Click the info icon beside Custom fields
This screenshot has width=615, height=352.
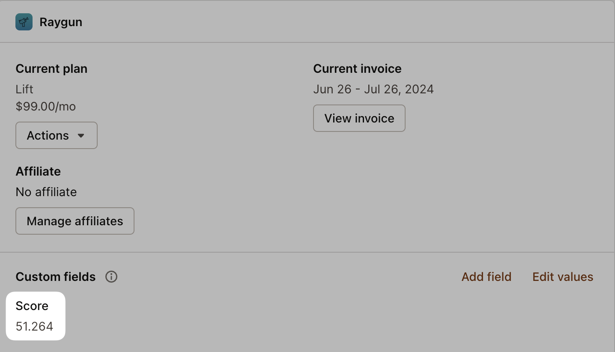click(x=111, y=277)
